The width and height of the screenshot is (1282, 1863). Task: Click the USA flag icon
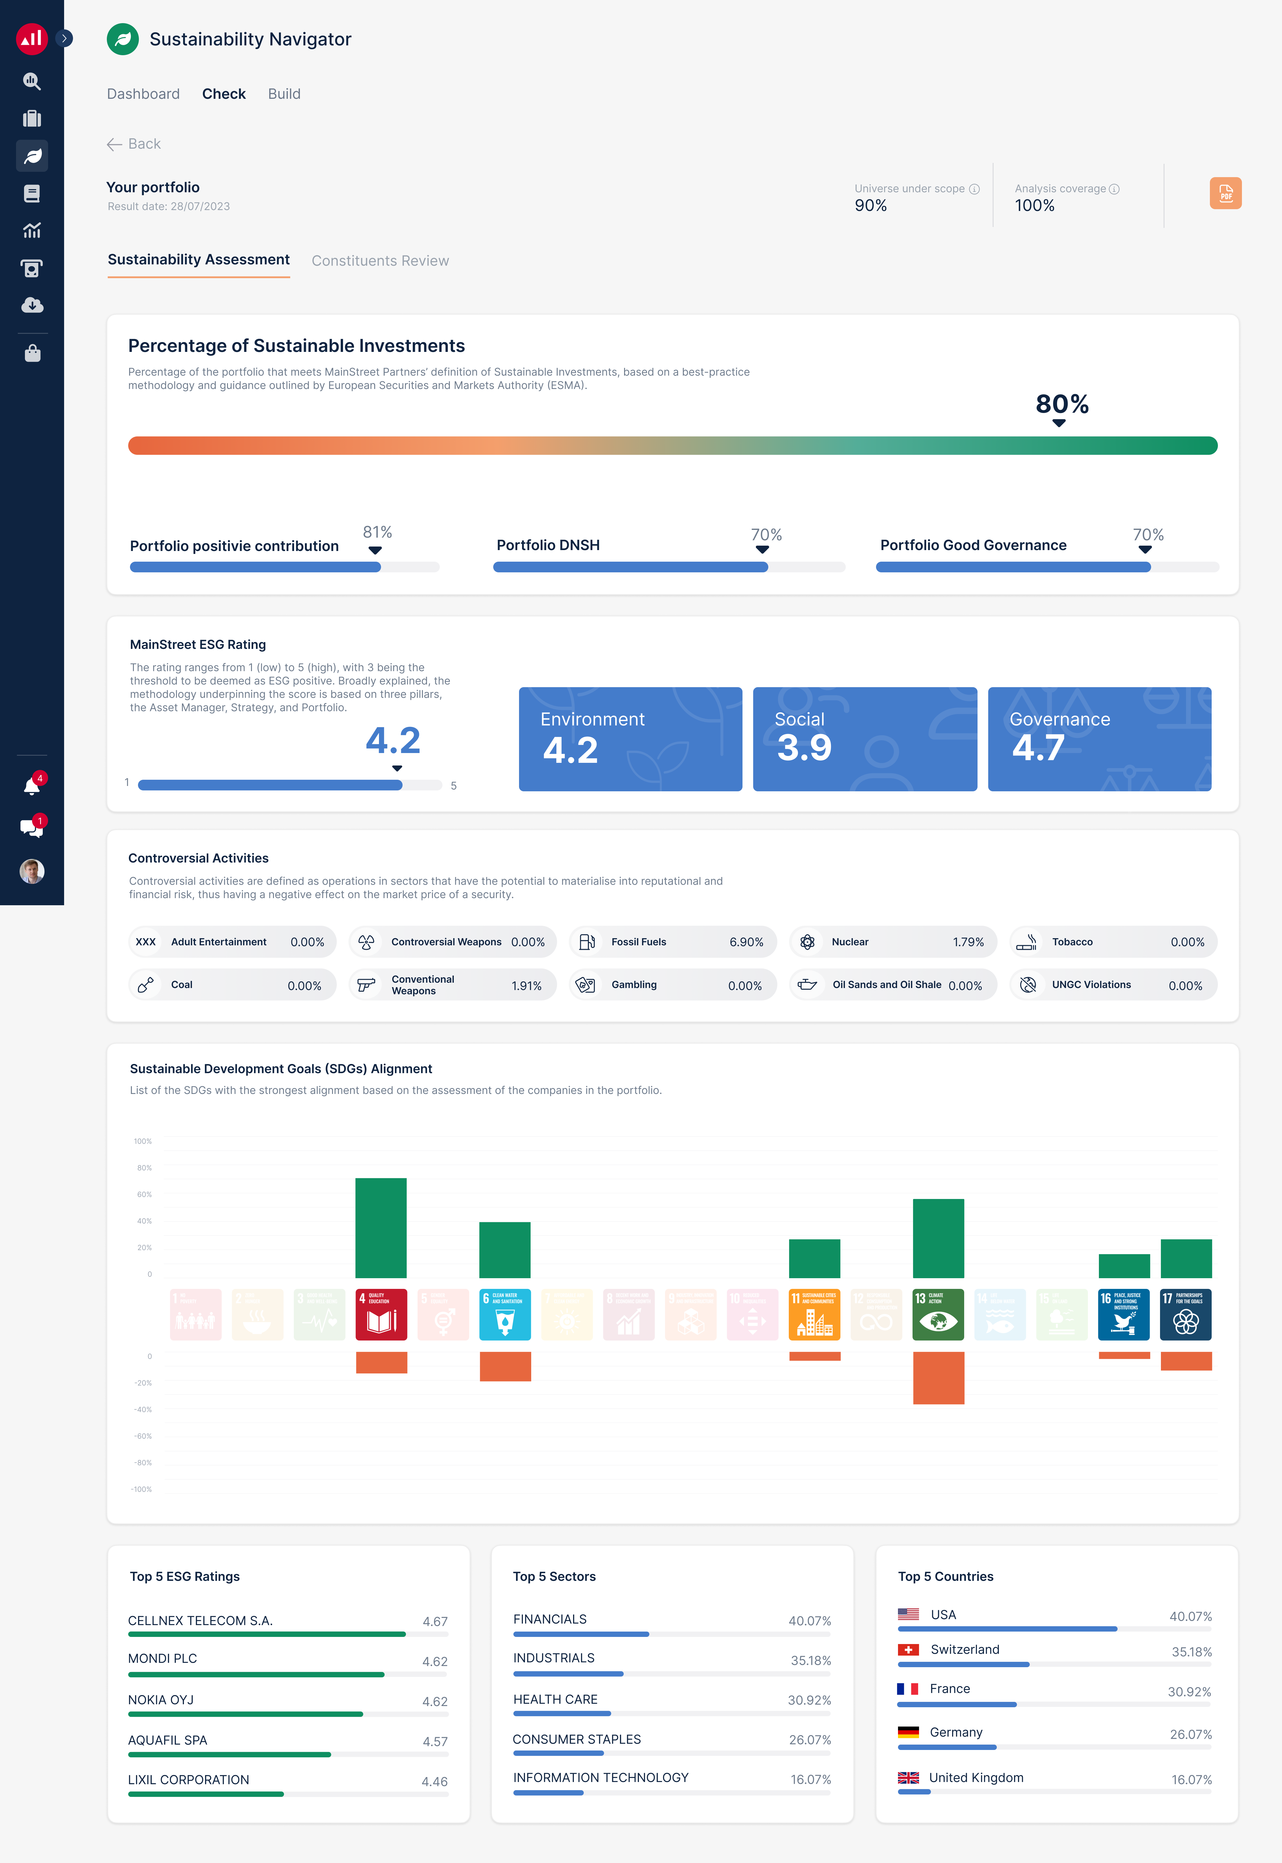[x=908, y=1614]
